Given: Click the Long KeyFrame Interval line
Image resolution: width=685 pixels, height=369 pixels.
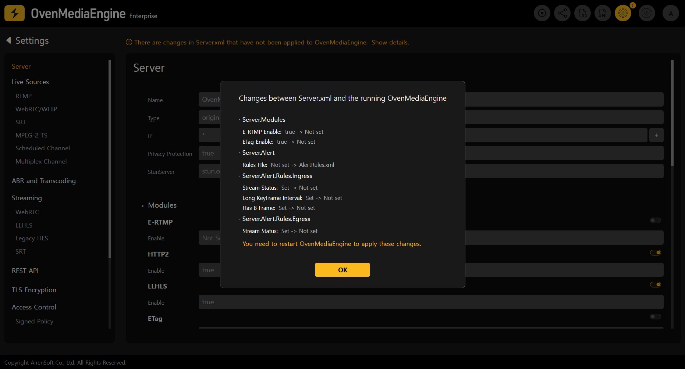Looking at the screenshot, I should (292, 198).
